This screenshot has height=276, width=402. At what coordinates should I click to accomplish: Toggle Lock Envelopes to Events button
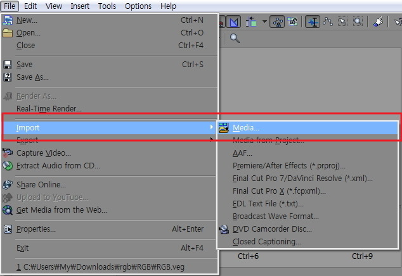(277, 22)
